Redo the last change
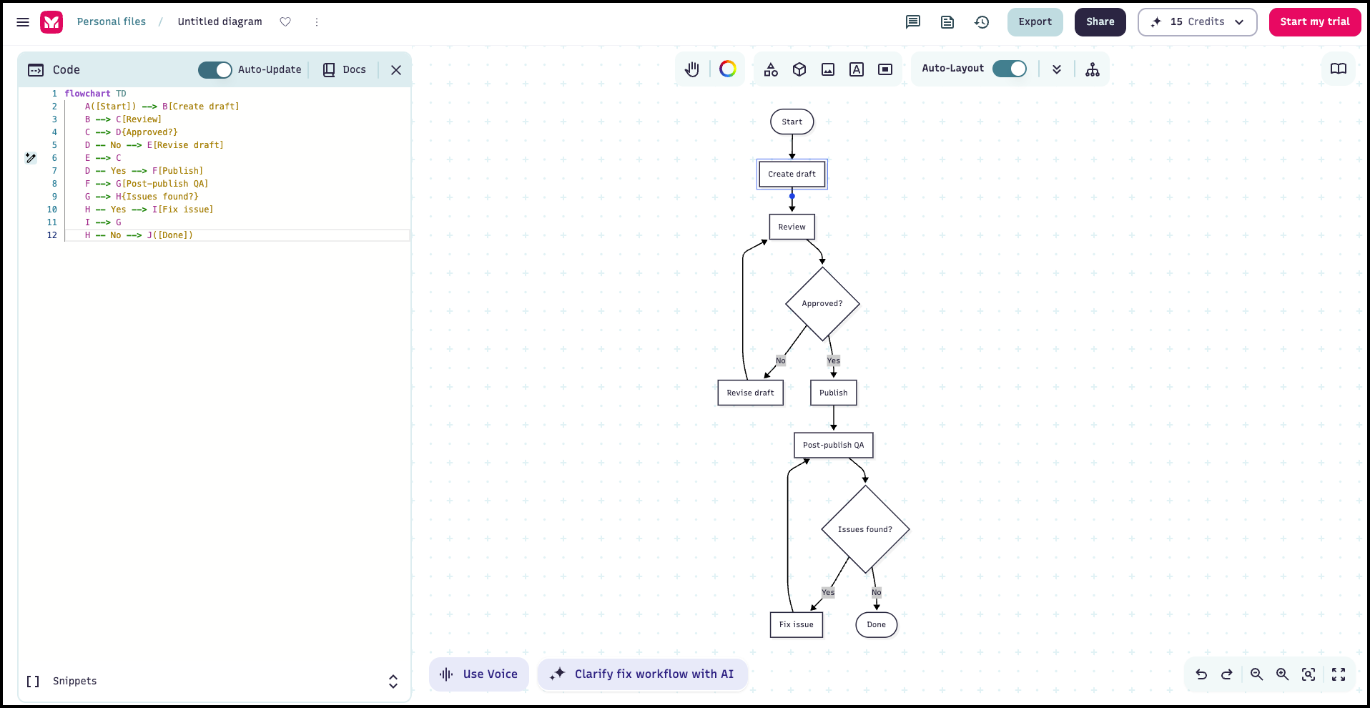 (x=1227, y=674)
